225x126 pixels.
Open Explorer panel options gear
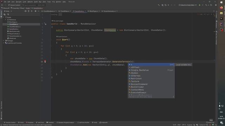pos(36,11)
